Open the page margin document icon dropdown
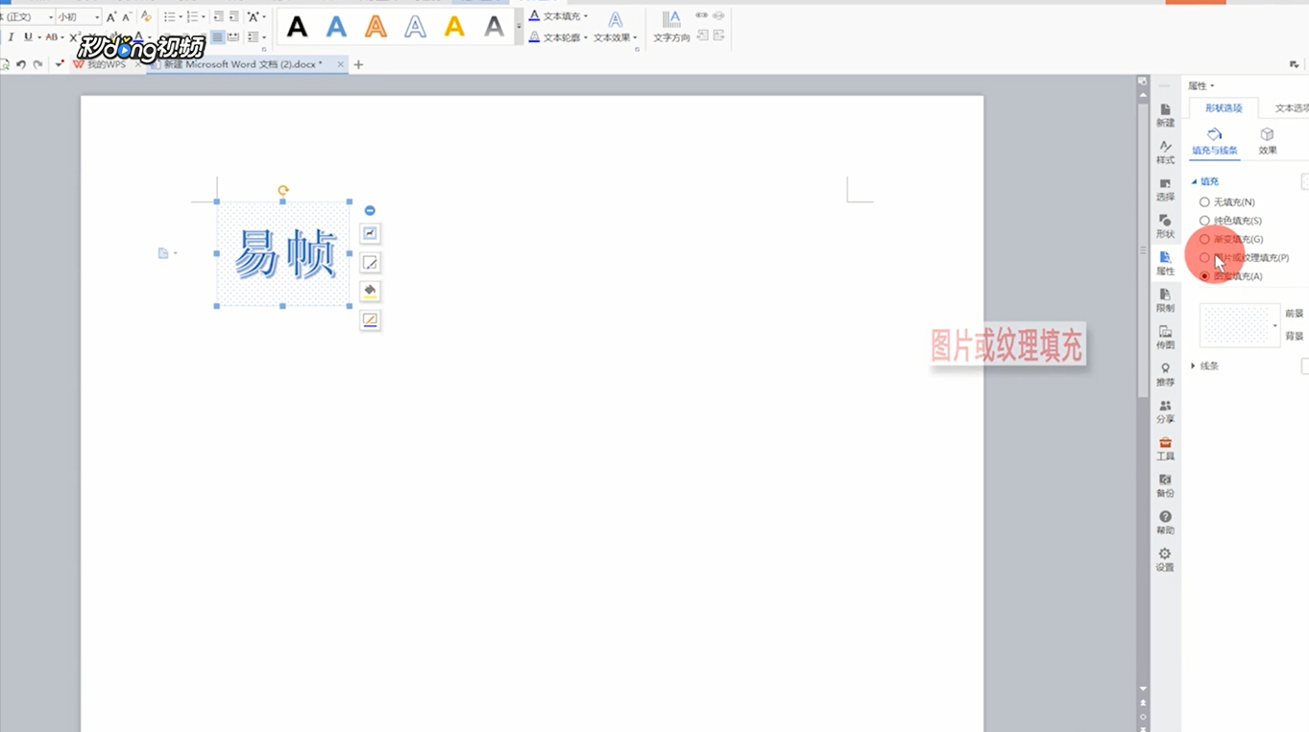 167,253
